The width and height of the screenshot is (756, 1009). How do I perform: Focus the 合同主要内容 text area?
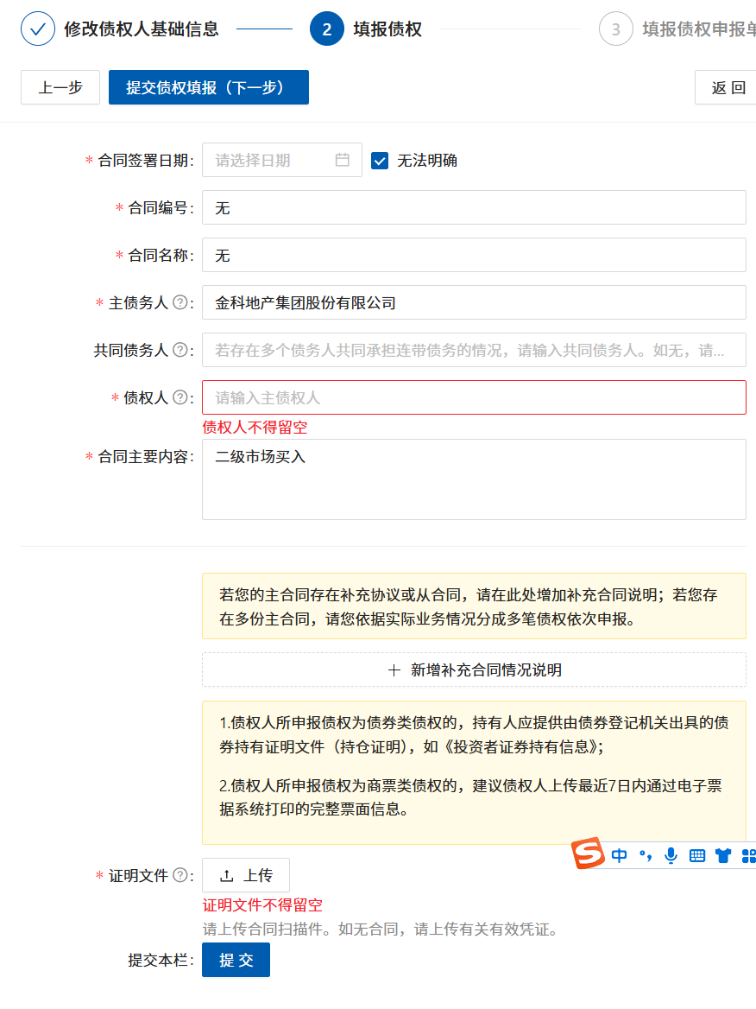[x=475, y=479]
